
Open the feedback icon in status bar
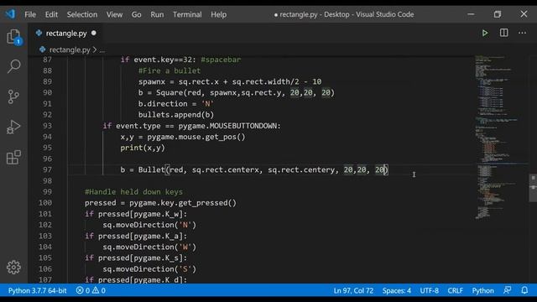click(x=507, y=290)
